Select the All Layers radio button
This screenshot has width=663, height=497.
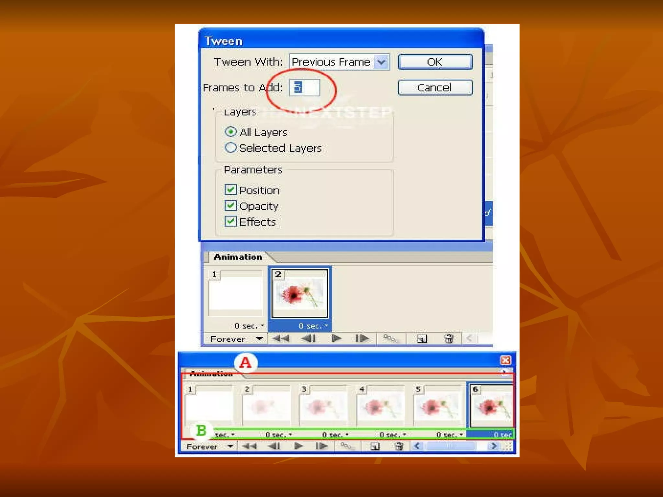[x=230, y=132]
